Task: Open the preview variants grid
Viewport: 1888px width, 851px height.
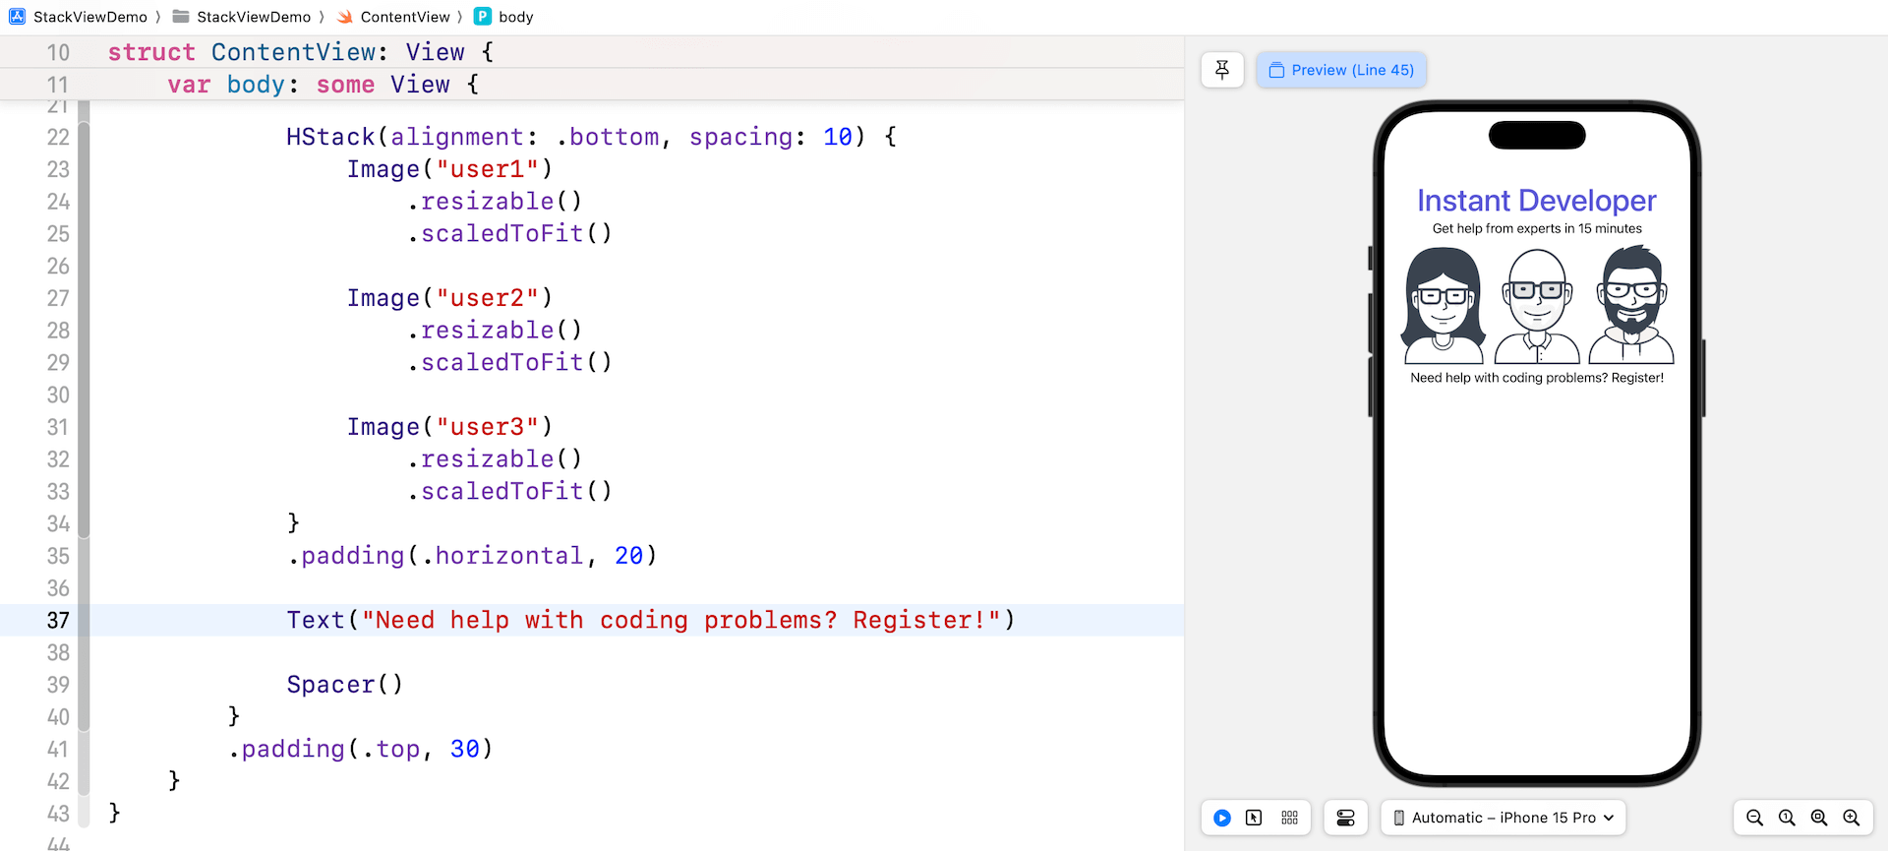Action: (1290, 818)
